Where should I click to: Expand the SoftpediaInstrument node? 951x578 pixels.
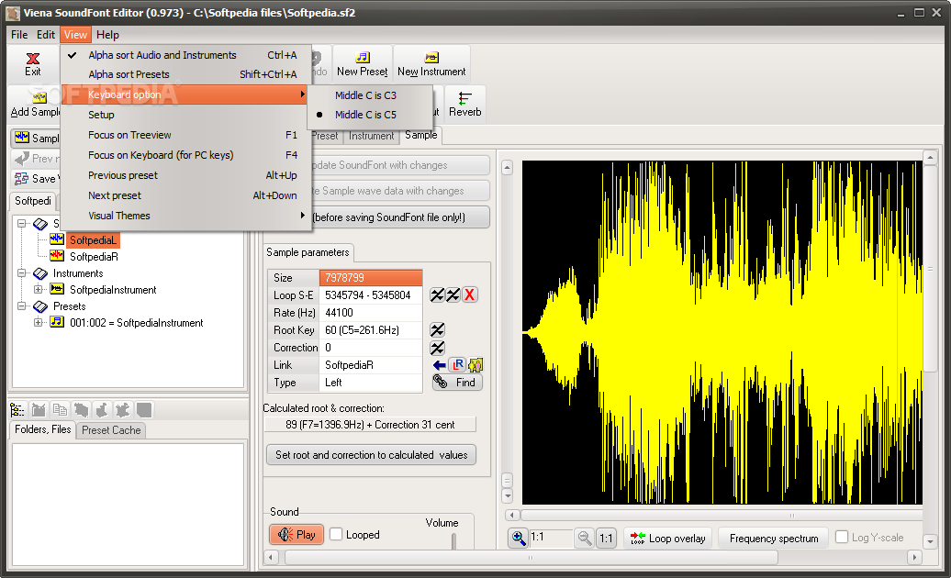coord(39,290)
